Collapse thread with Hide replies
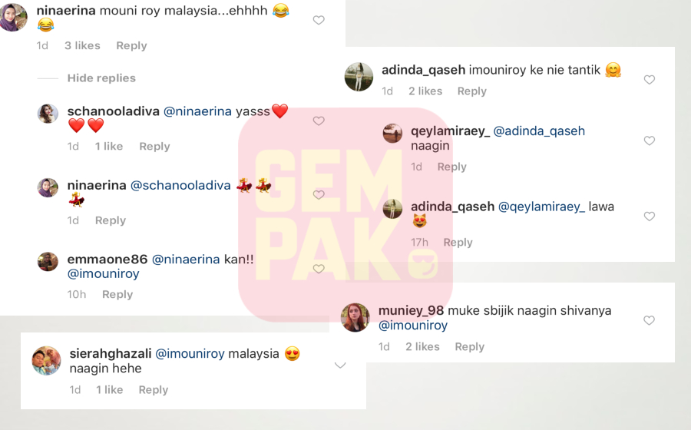The image size is (691, 430). (x=101, y=78)
